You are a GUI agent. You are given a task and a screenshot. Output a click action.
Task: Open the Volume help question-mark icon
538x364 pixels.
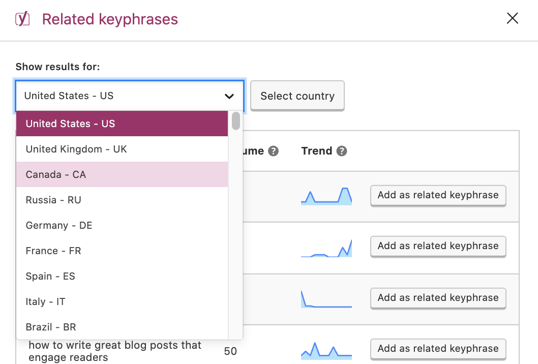tap(274, 150)
